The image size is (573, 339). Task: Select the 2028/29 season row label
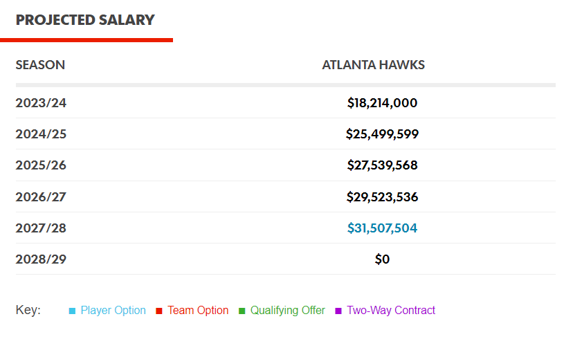click(41, 259)
